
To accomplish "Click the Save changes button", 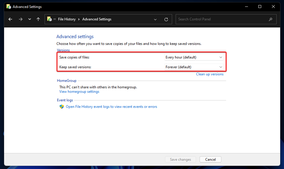I will click(x=180, y=160).
